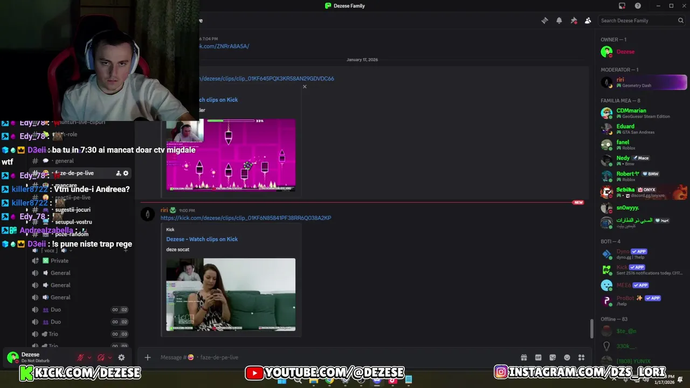Open member CDMmarian profile
This screenshot has height=388, width=690.
pos(643,113)
